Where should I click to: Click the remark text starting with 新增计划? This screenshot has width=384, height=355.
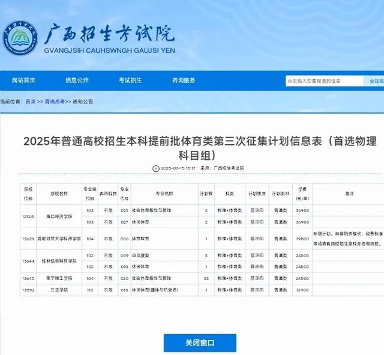pyautogui.click(x=348, y=239)
